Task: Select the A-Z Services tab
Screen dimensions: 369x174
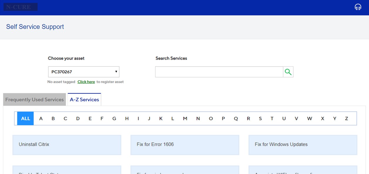Action: (x=84, y=100)
